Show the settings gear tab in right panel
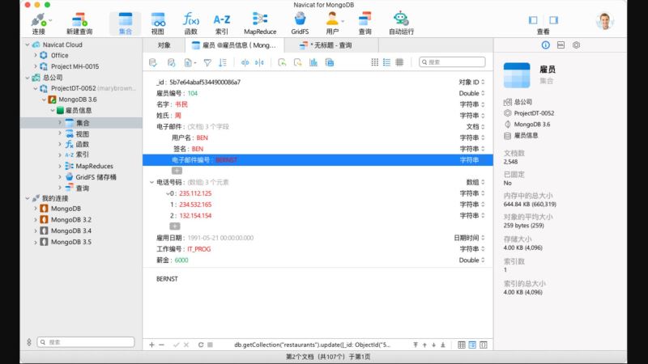648x364 pixels. coord(576,45)
